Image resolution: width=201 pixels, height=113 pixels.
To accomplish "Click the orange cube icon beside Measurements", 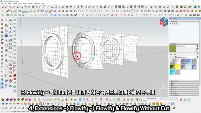I will coord(181,99).
